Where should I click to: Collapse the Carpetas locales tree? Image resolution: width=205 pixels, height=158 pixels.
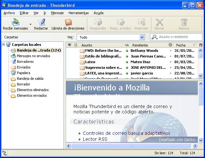[4, 45]
